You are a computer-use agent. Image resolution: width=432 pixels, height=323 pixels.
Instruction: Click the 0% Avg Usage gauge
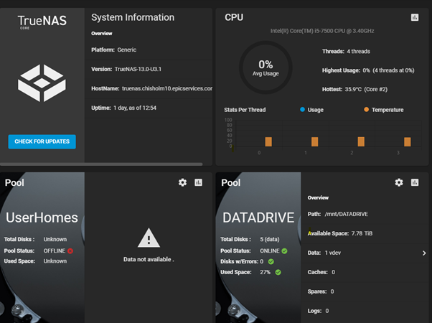tap(266, 67)
